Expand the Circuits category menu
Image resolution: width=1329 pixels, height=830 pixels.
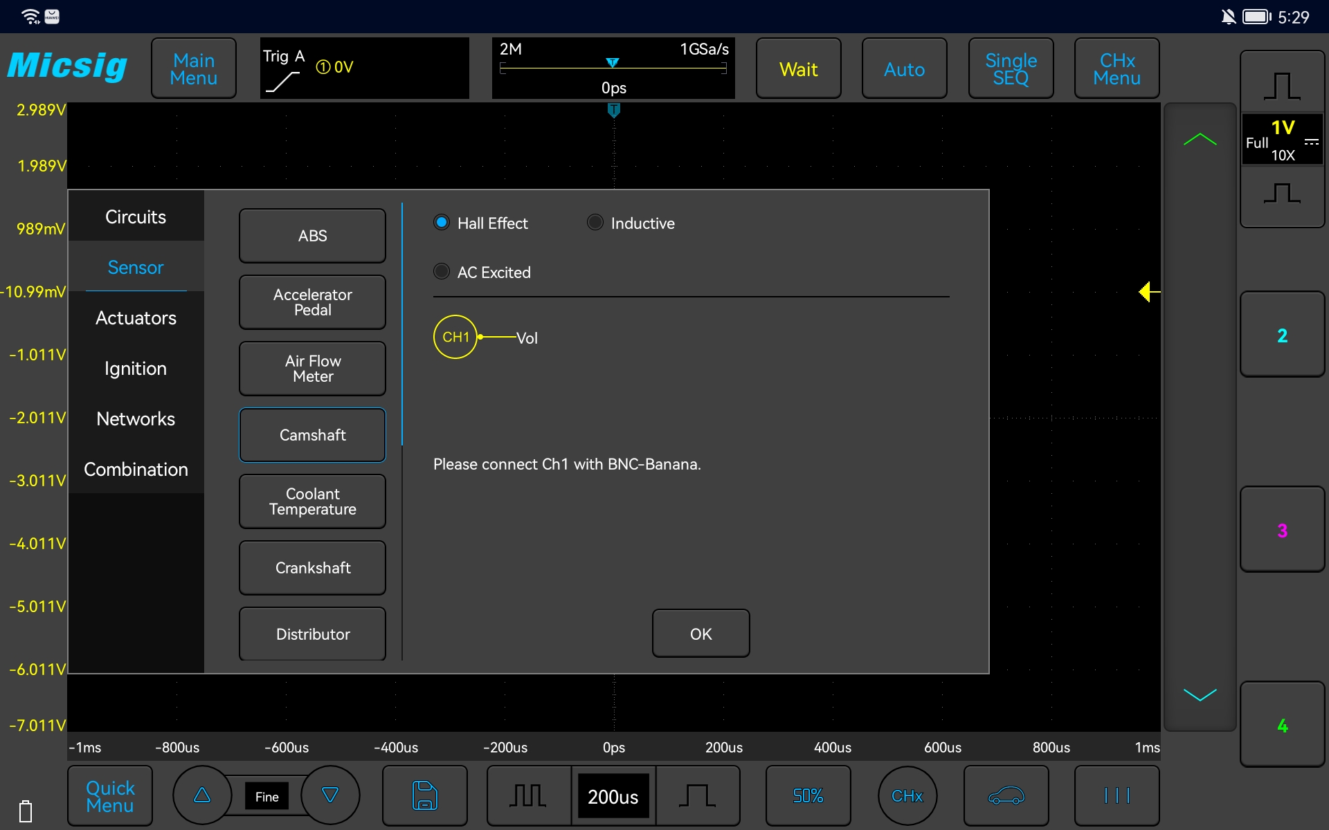pyautogui.click(x=136, y=215)
